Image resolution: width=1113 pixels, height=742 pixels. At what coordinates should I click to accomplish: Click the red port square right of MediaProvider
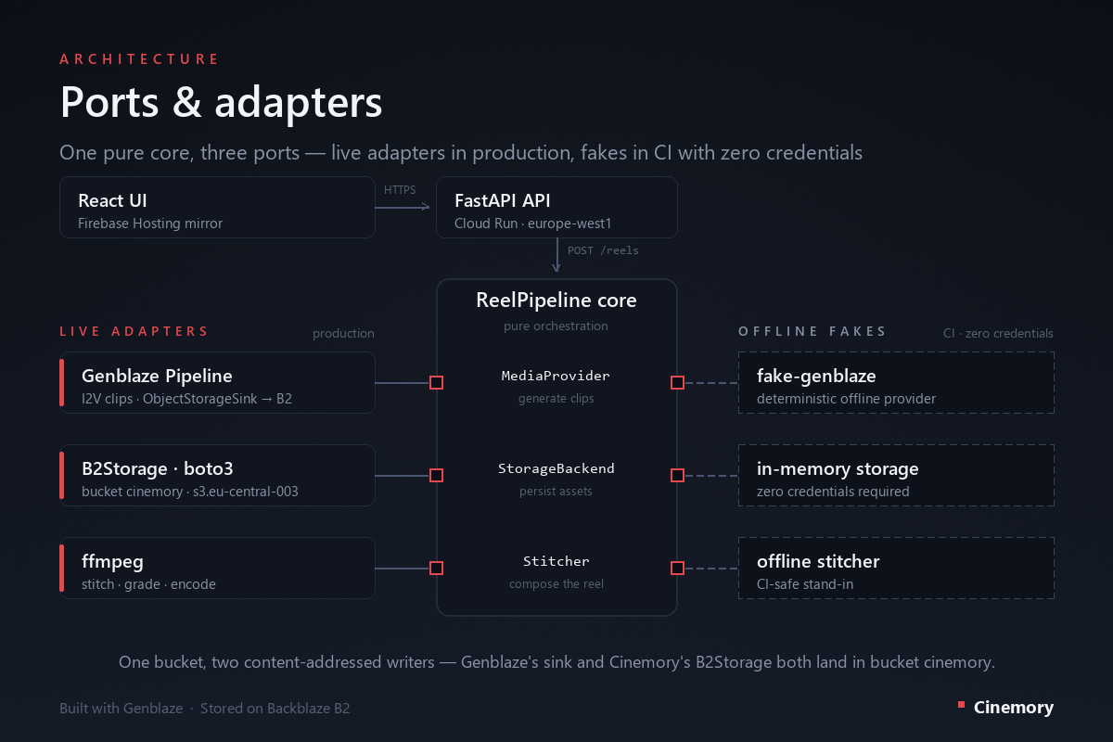click(x=677, y=382)
